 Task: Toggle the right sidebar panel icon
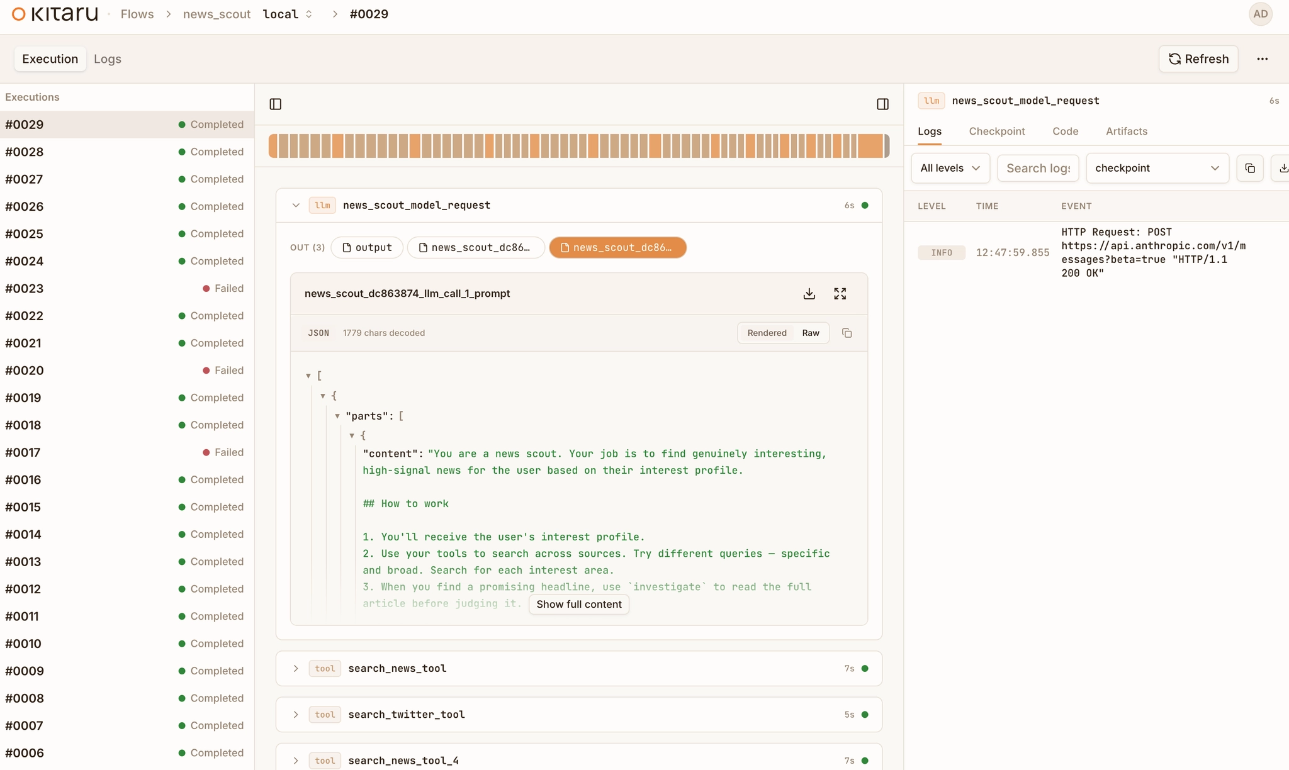(882, 104)
